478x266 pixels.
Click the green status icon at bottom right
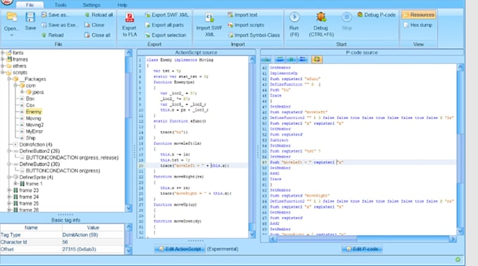pos(458,260)
